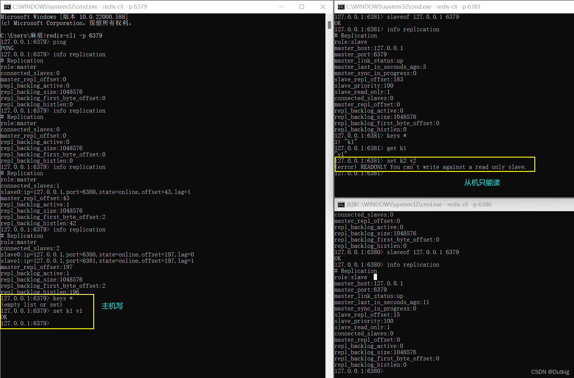Click final prompt in 6380 window
Screen dimensions: 574x378
[359, 371]
